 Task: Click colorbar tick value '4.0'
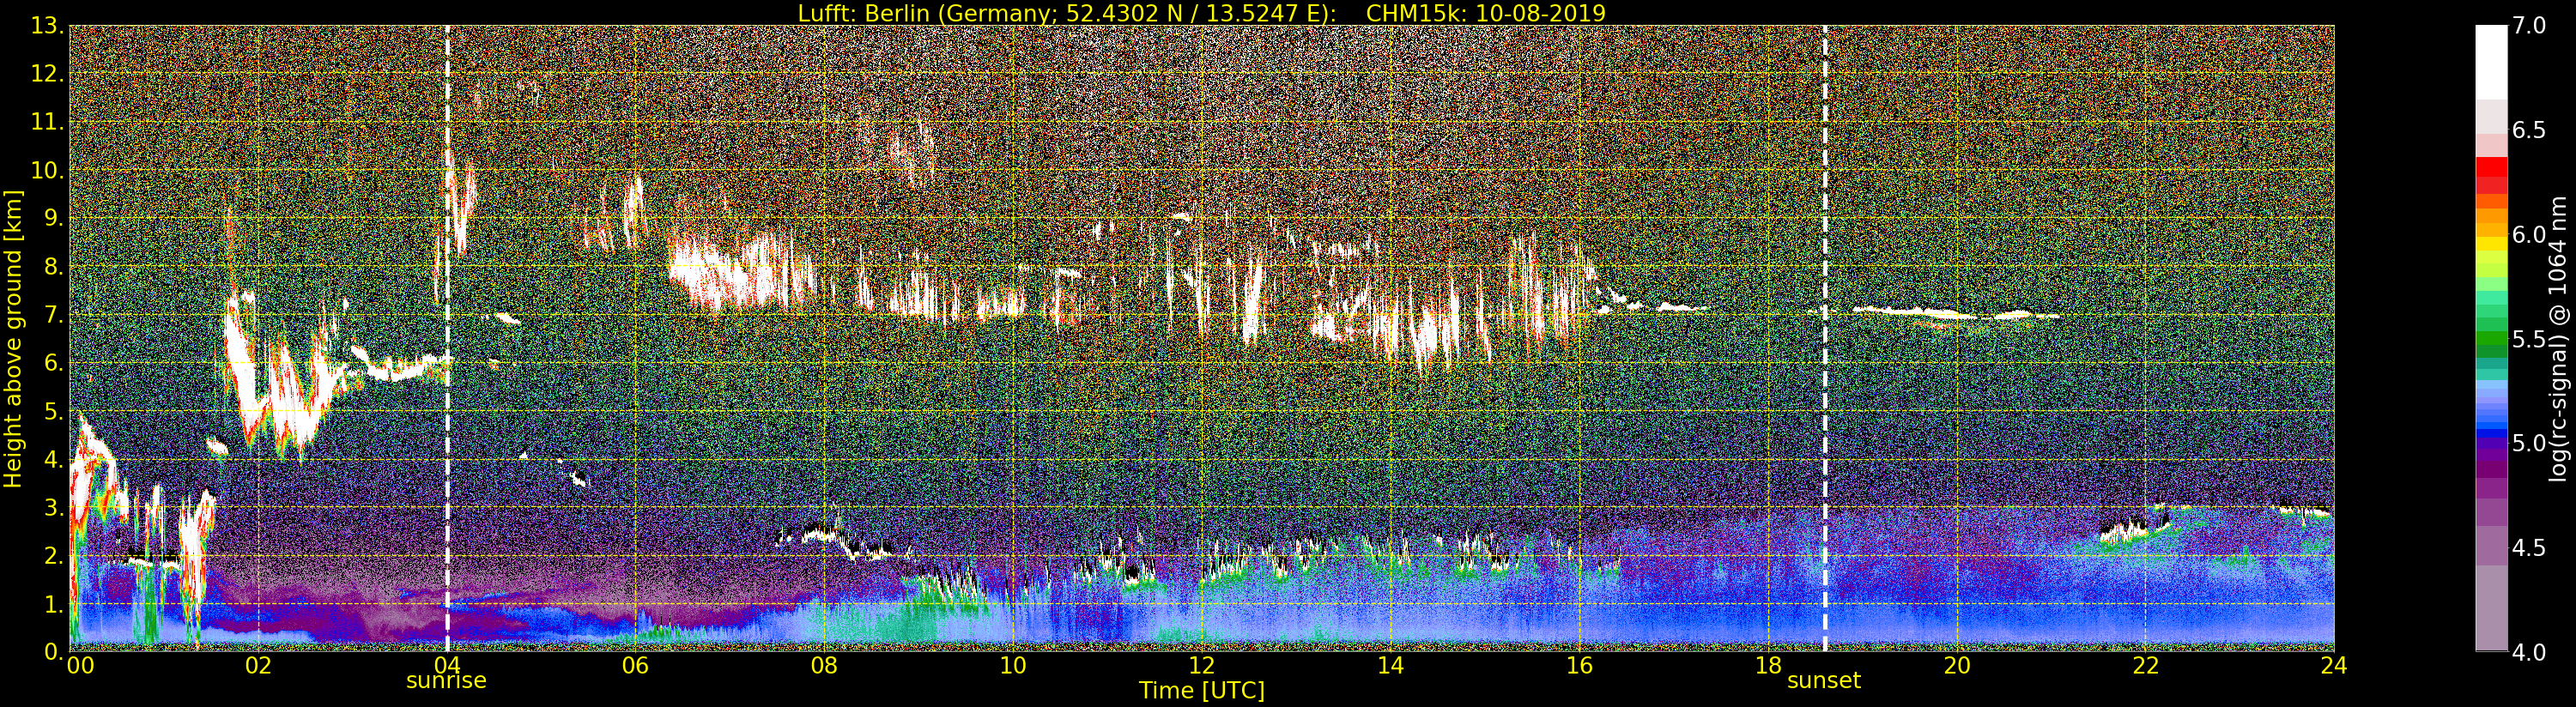point(2529,652)
